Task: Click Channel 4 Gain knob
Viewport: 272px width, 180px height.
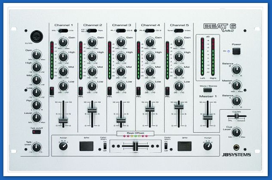Action: point(150,42)
